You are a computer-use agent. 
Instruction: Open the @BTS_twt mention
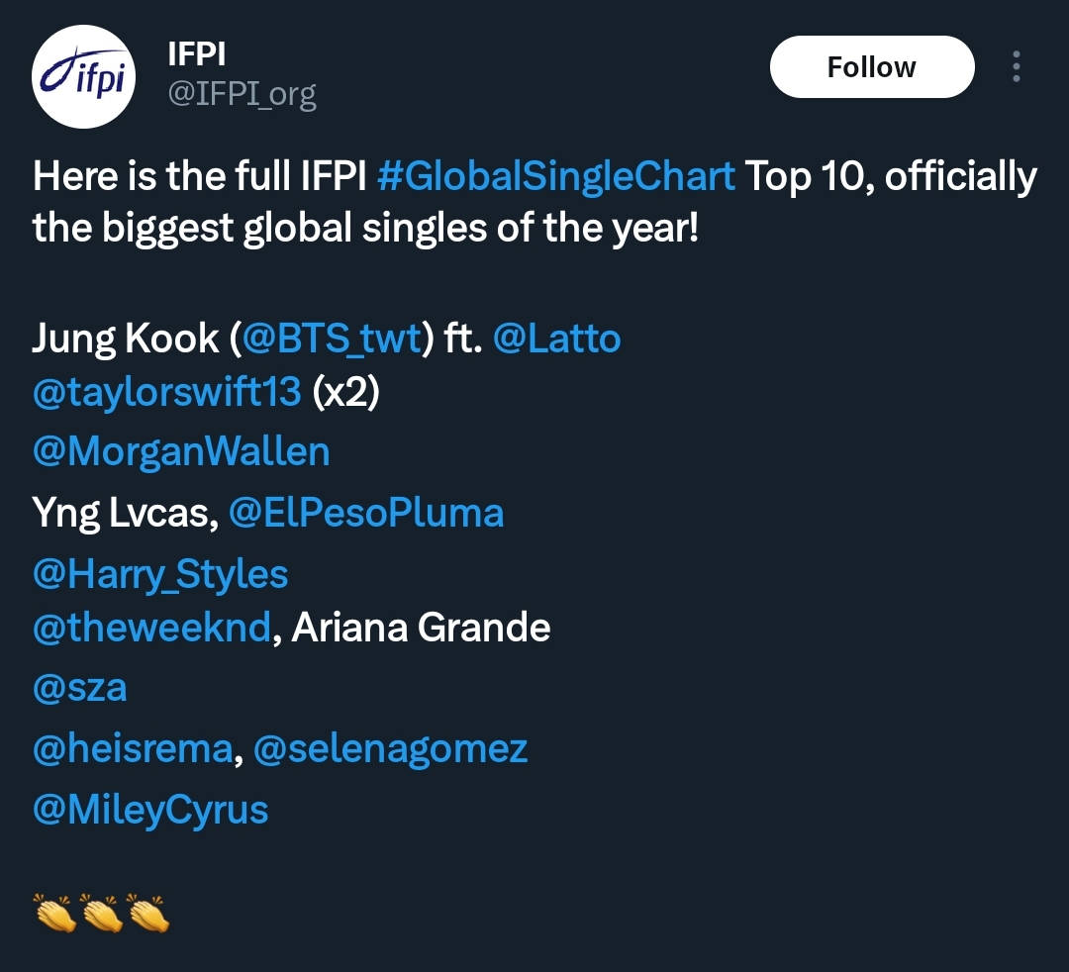coord(332,339)
